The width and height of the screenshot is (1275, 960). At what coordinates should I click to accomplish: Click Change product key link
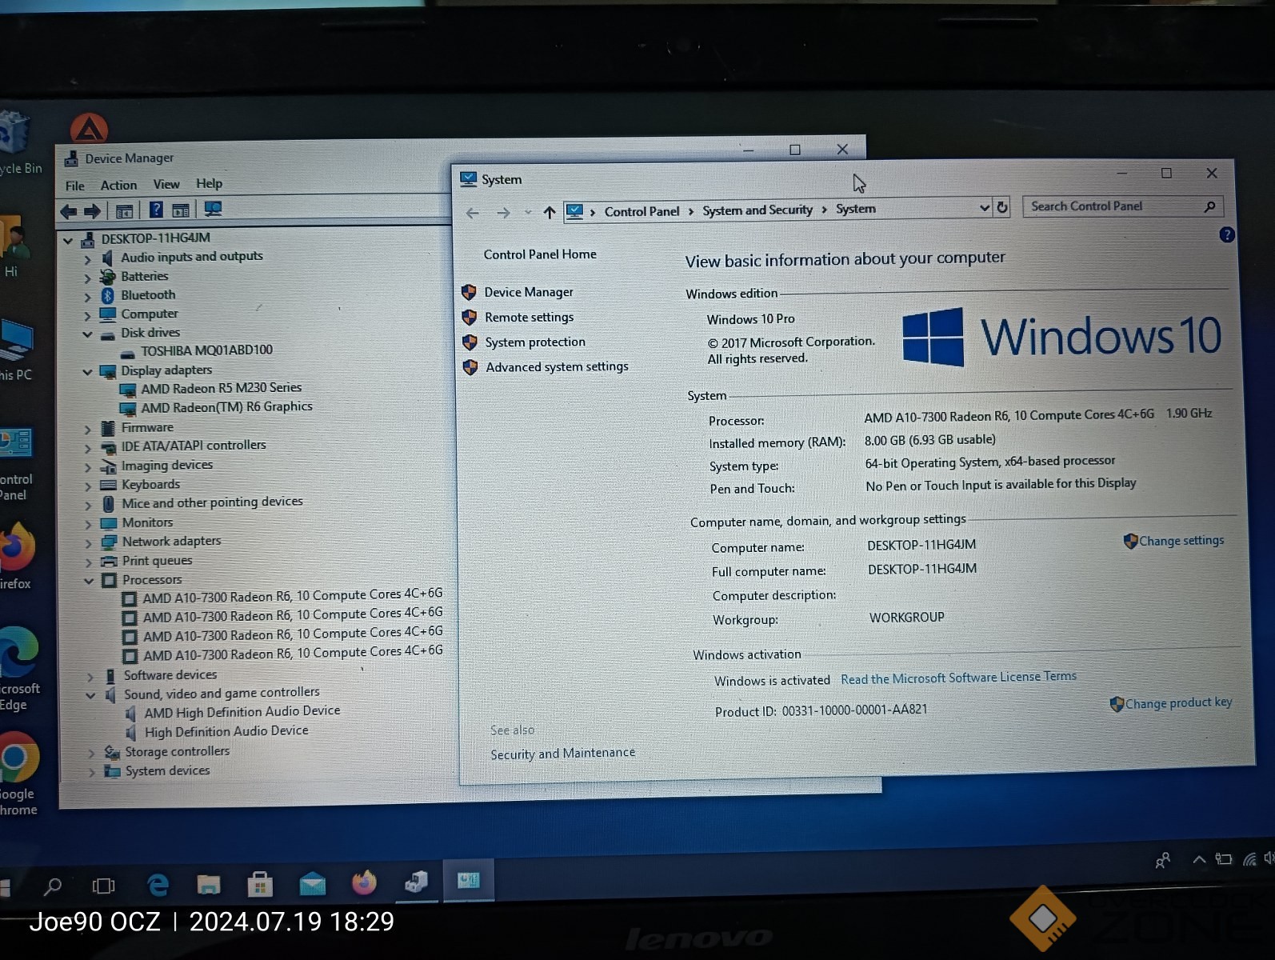coord(1178,703)
